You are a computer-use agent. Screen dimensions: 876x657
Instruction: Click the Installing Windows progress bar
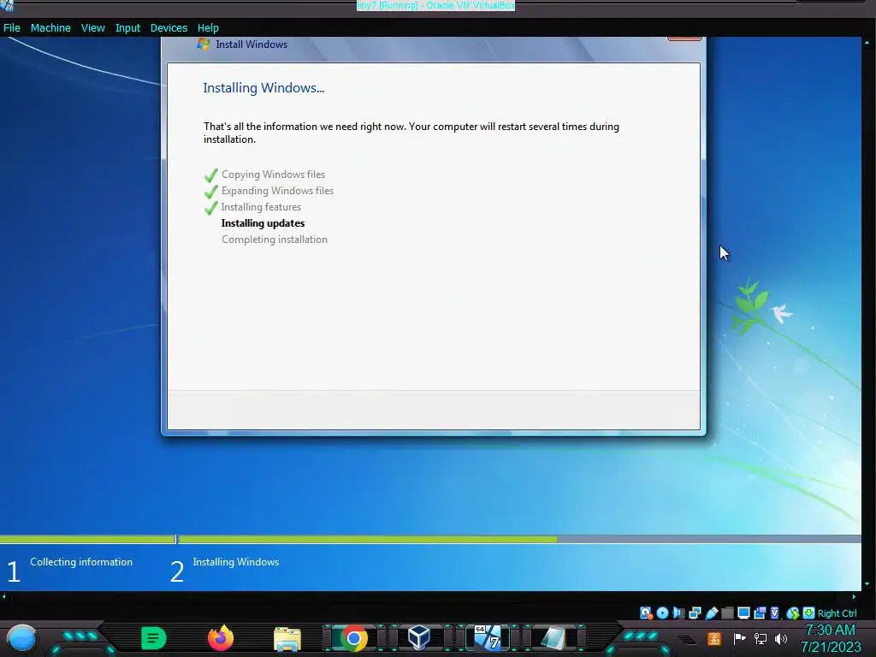519,539
